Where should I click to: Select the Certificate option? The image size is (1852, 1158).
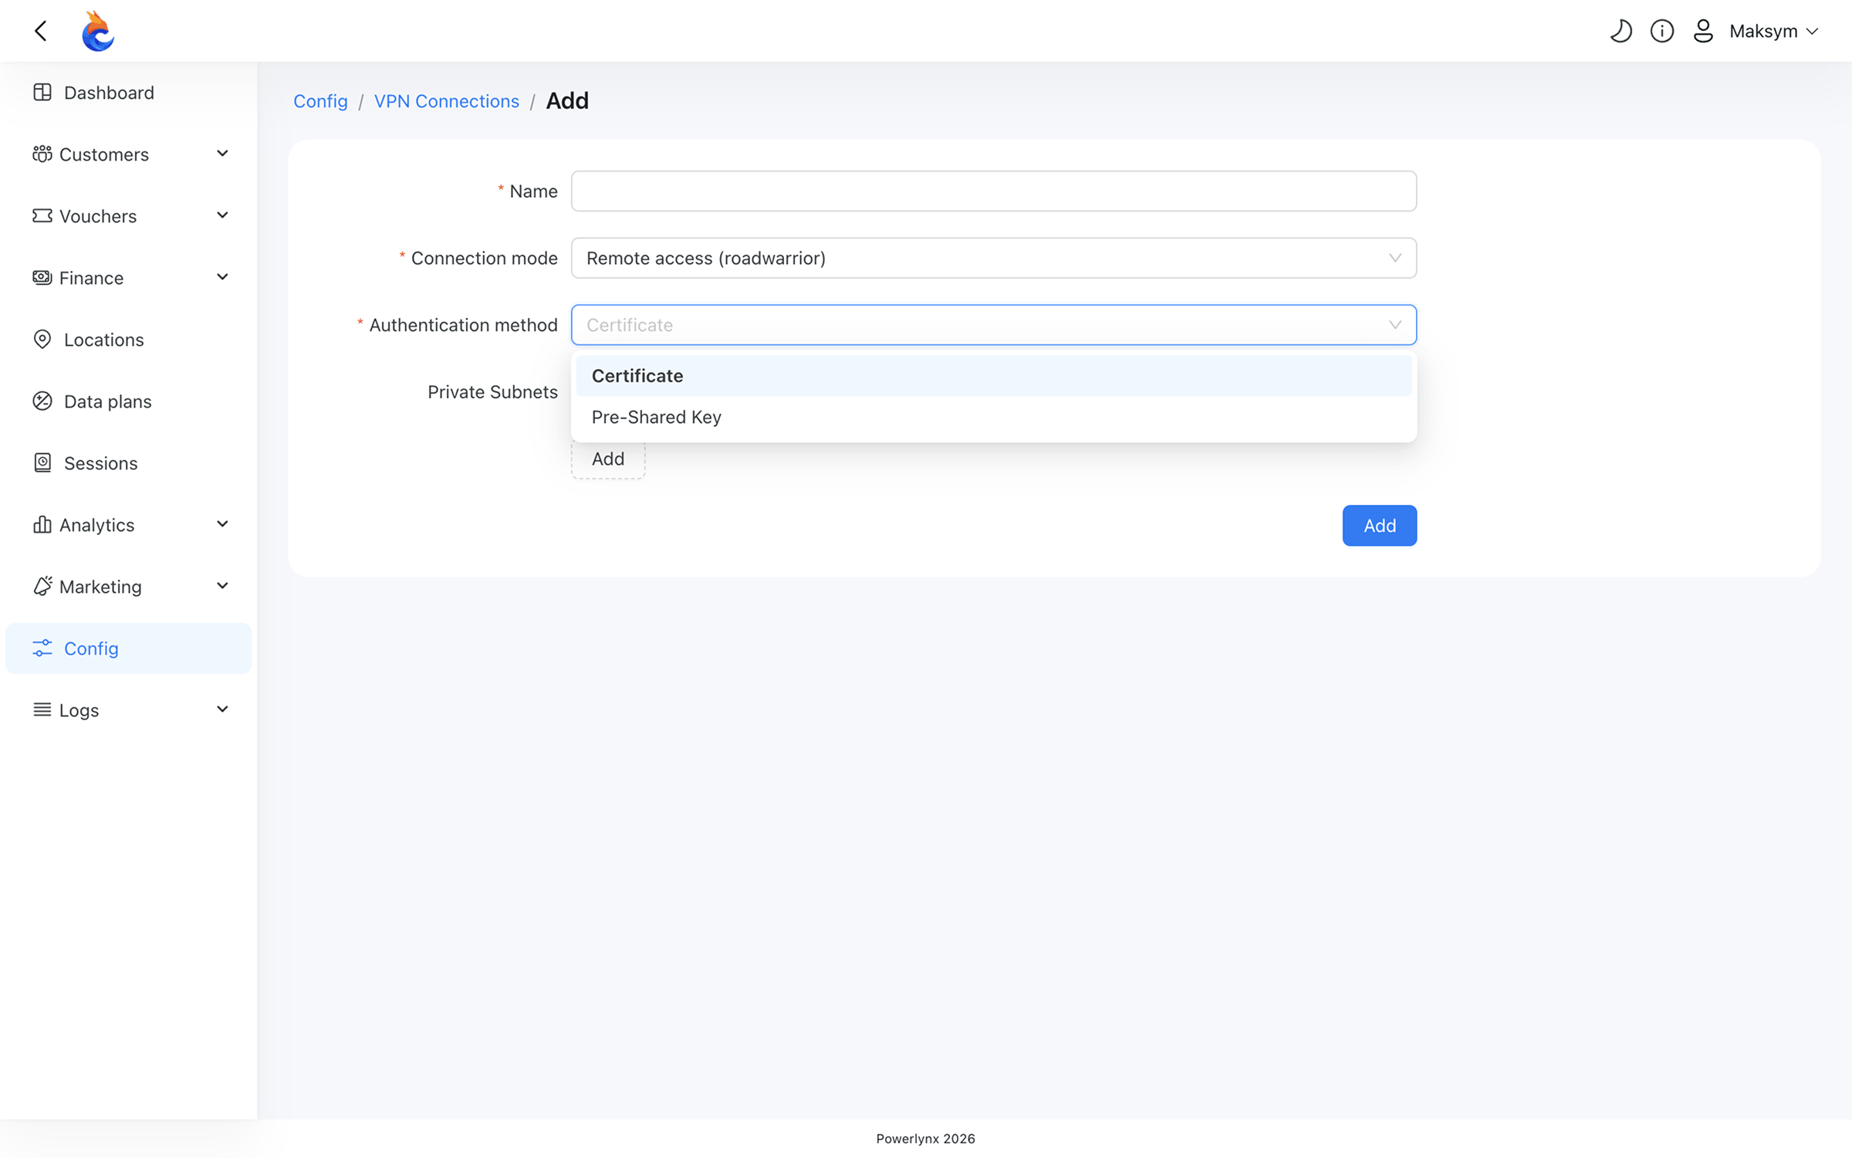pyautogui.click(x=993, y=376)
